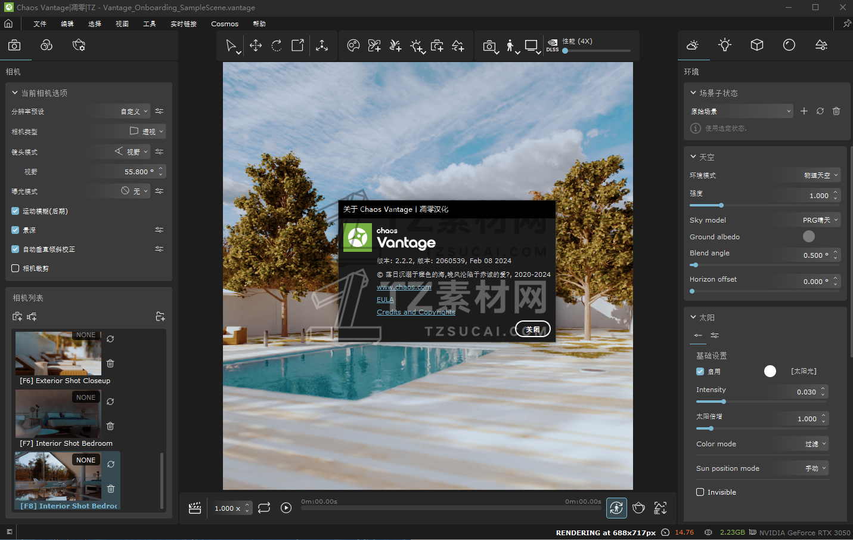Toggle animation loop playback
Screen dimensions: 853x540
pos(264,508)
